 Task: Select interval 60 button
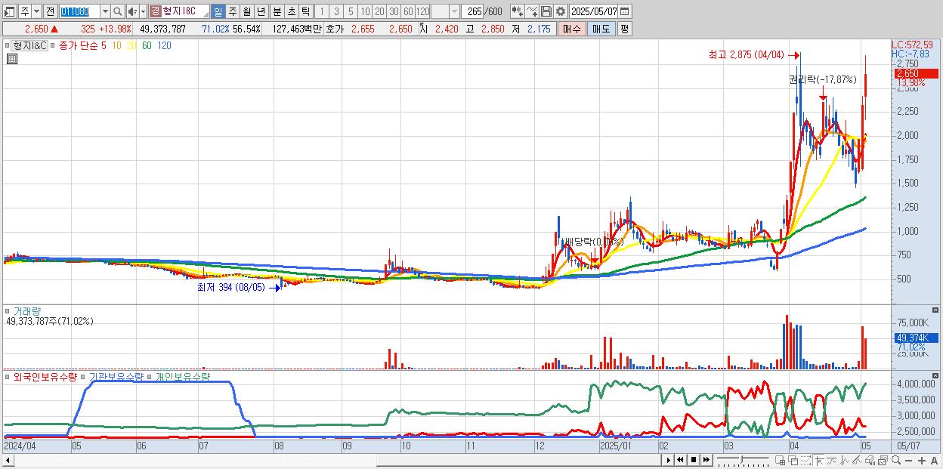point(408,11)
